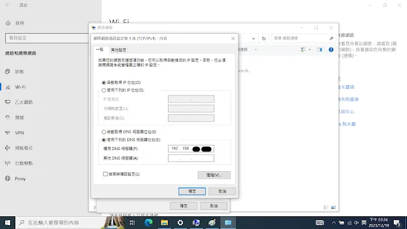The width and height of the screenshot is (407, 229).
Task: Click 取消 in the TCP/IPv4 dialog
Action: pos(222,191)
